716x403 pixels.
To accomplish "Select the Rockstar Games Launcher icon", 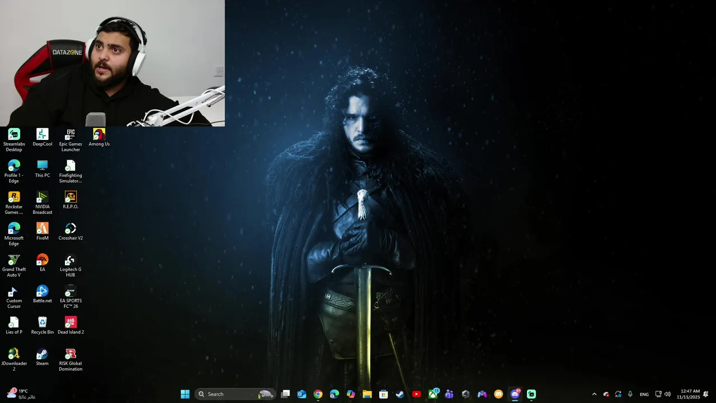I will (x=14, y=203).
